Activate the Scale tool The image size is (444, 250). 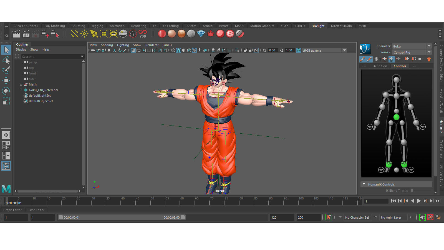(x=6, y=101)
